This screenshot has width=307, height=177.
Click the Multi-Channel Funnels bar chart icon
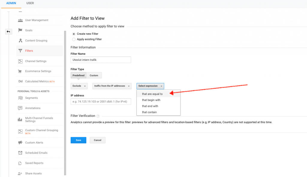click(20, 119)
